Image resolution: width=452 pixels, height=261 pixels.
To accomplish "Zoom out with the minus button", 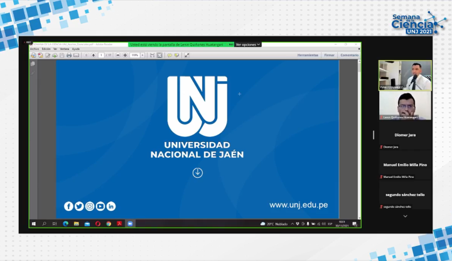I will 117,55.
